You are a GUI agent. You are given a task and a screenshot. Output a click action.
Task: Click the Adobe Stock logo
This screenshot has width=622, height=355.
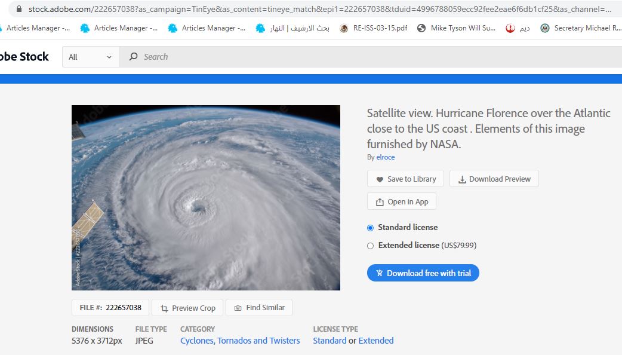click(24, 57)
